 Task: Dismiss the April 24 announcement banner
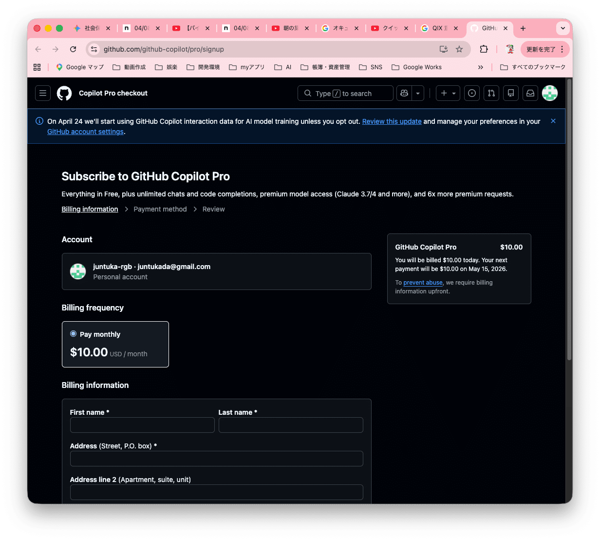[x=553, y=121]
